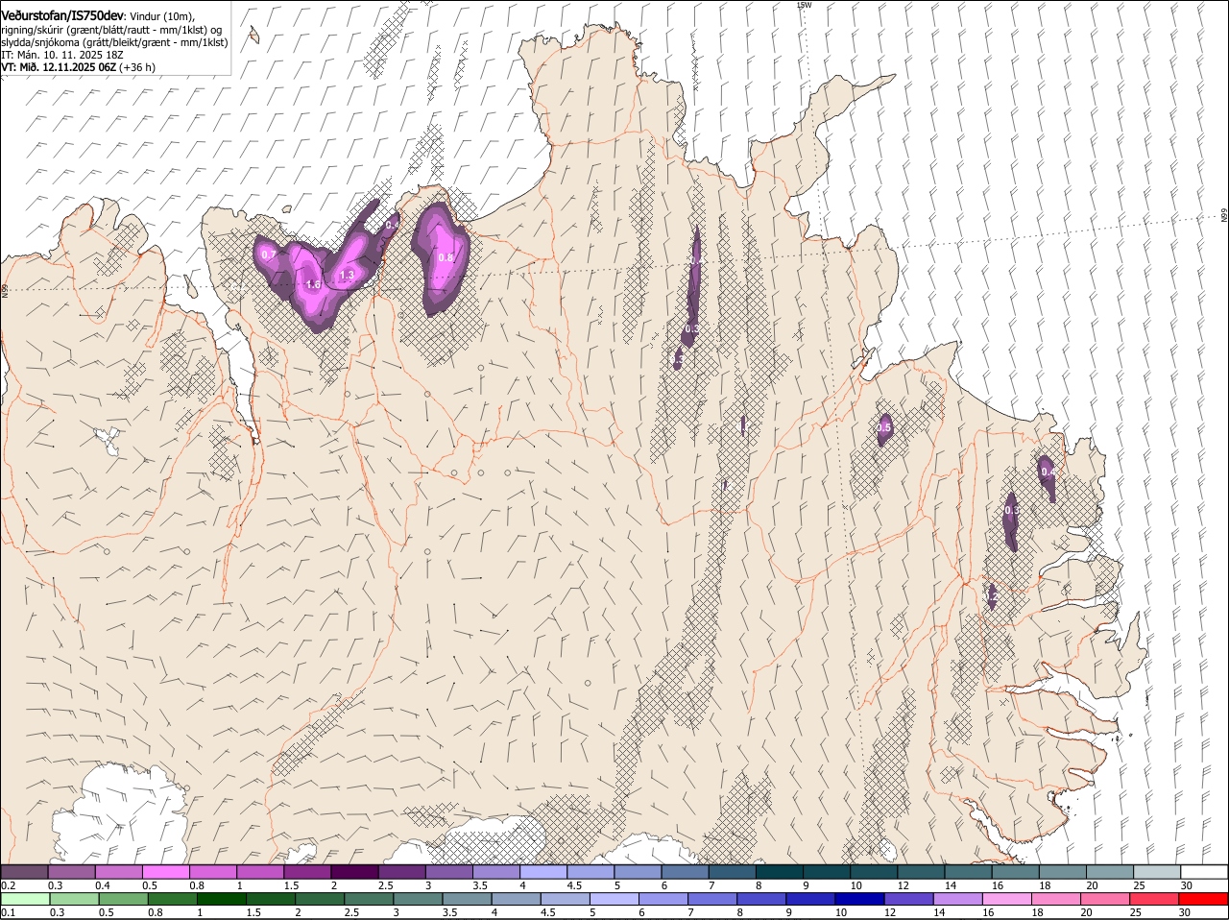Screen dimensions: 1229x920
Task: Click the 1.3 snowfall contour label on map
Action: [347, 276]
